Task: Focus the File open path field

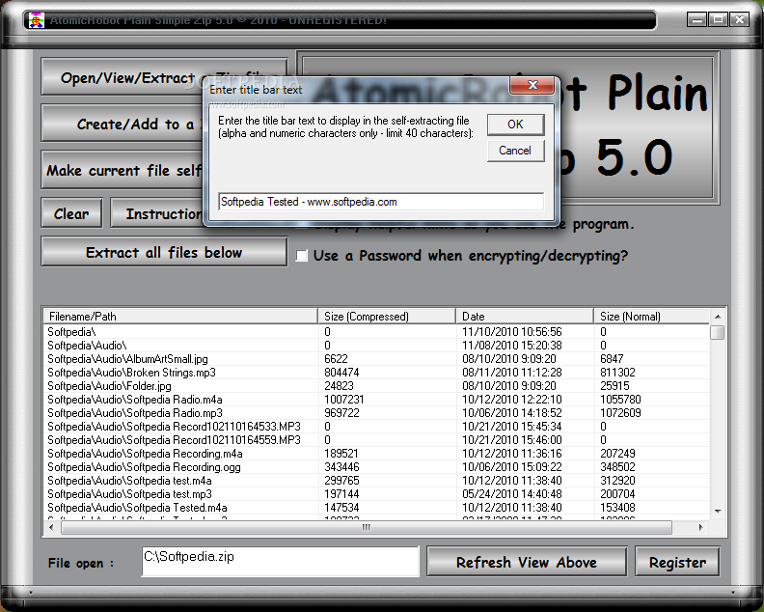Action: point(280,561)
